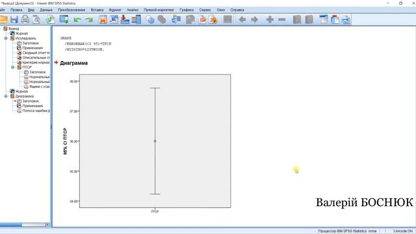Image resolution: width=416 pixels, height=234 pixels.
Task: Open the Графика menu
Action: tap(187, 10)
